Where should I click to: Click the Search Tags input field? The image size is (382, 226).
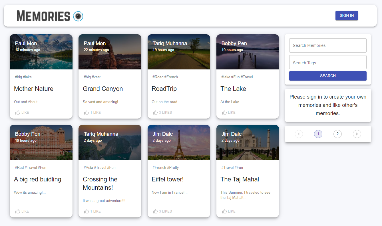pos(327,62)
